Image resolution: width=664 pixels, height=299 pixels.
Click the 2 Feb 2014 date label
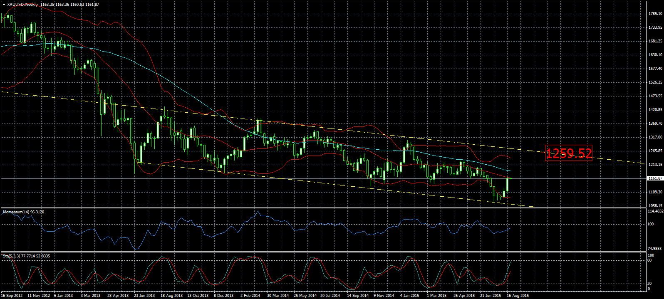click(250, 296)
